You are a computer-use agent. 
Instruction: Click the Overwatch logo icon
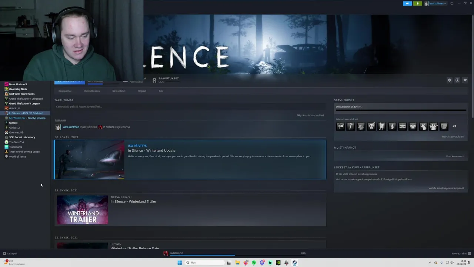coord(6,132)
